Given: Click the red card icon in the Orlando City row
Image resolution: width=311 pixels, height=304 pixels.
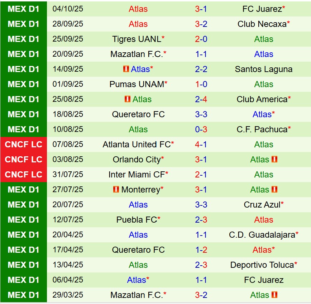Looking at the screenshot, I should [x=274, y=160].
